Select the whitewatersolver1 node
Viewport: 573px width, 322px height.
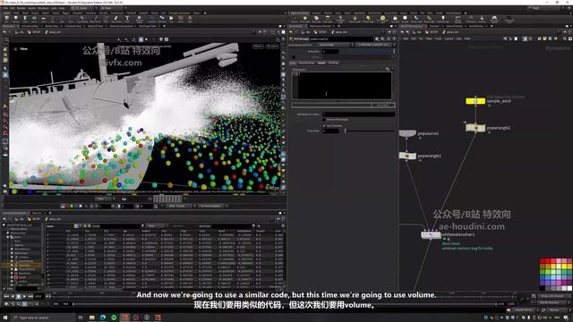432,234
